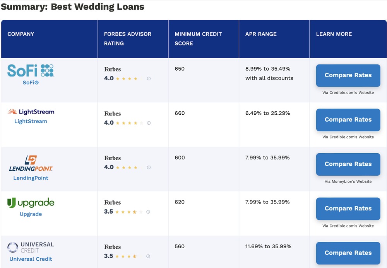The image size is (387, 268).
Task: Click the 4.0 rating value for LendingPoint
Action: click(109, 167)
